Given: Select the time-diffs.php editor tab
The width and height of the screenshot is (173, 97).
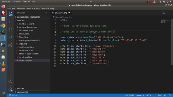Looking at the screenshot, I should [x=61, y=13].
